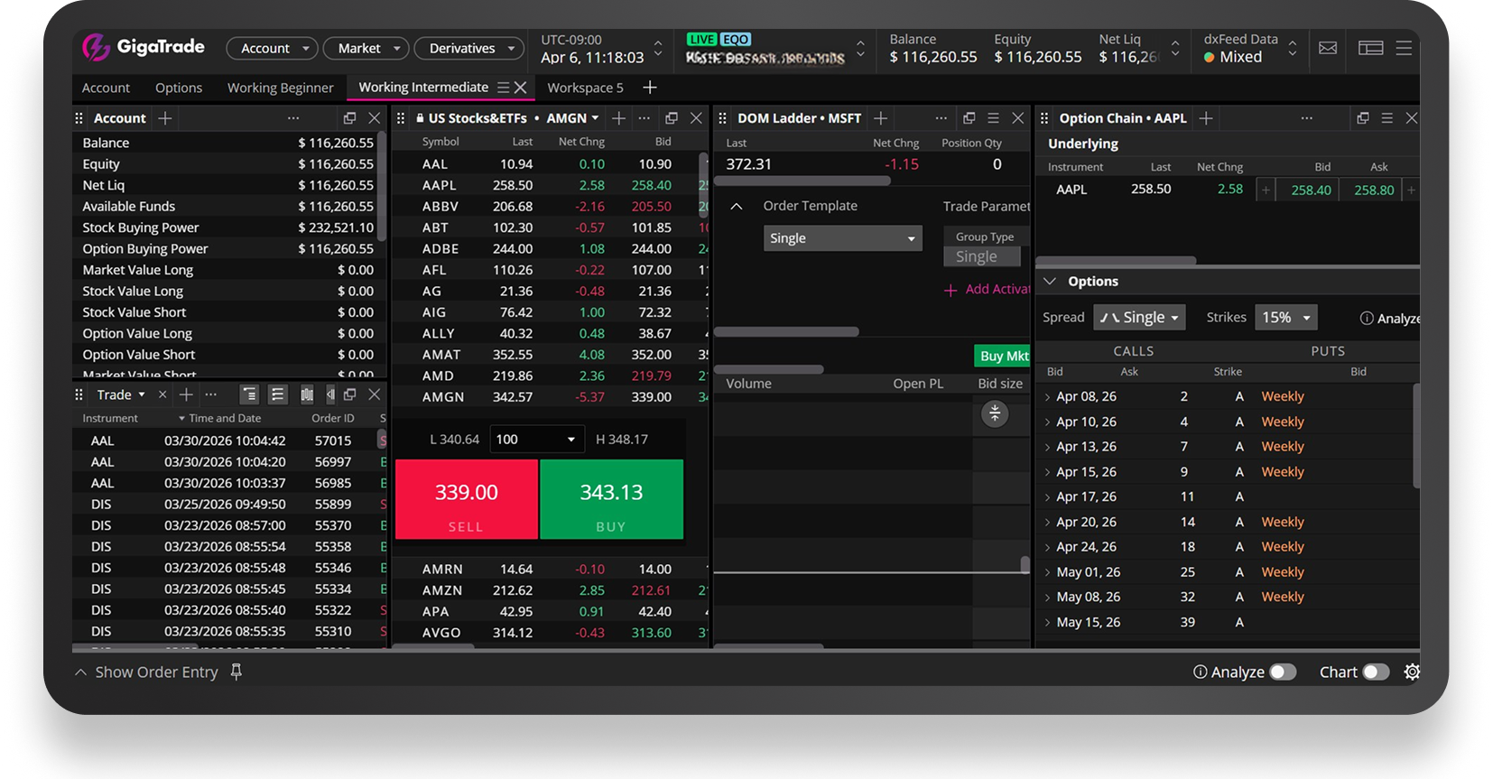Open Working Intermediate tab menu icon
The width and height of the screenshot is (1493, 779).
coord(504,88)
